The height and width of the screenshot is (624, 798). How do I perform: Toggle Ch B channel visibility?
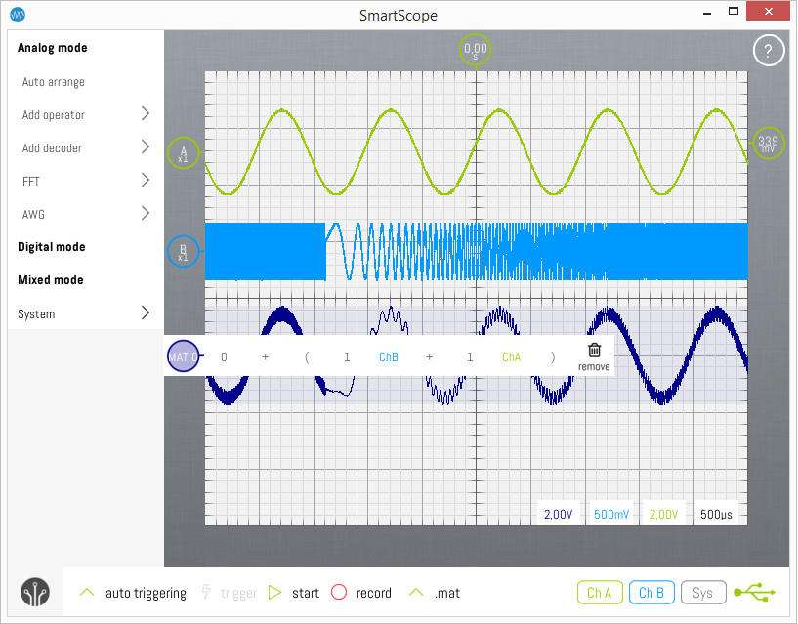coord(651,593)
